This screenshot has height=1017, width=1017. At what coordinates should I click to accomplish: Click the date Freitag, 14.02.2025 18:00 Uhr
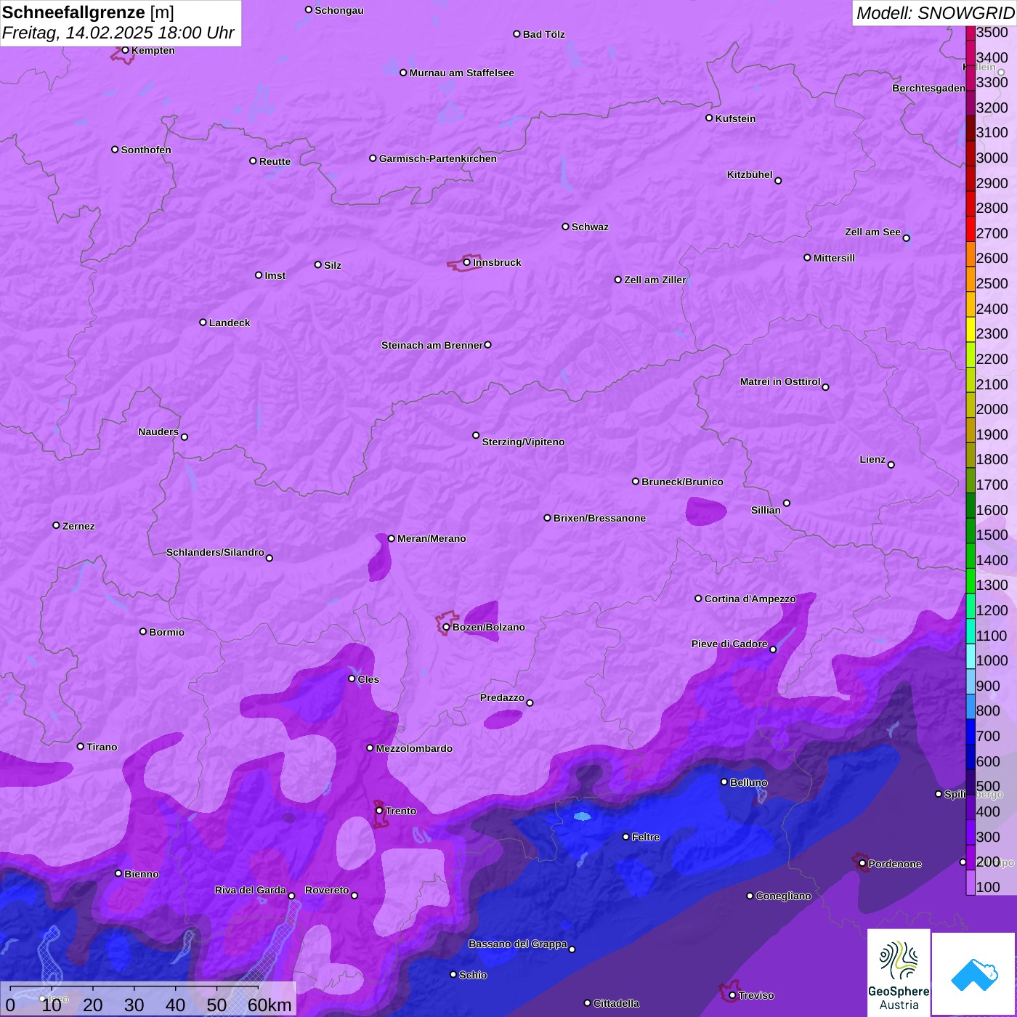click(x=118, y=33)
